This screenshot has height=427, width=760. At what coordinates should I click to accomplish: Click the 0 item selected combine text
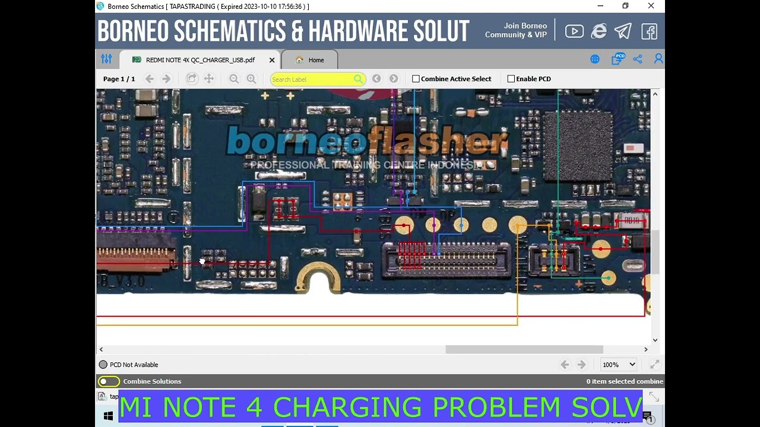625,381
